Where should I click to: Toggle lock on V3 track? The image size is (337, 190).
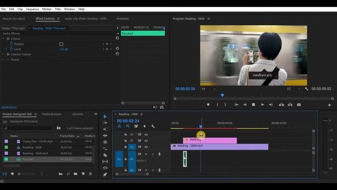pos(125,135)
